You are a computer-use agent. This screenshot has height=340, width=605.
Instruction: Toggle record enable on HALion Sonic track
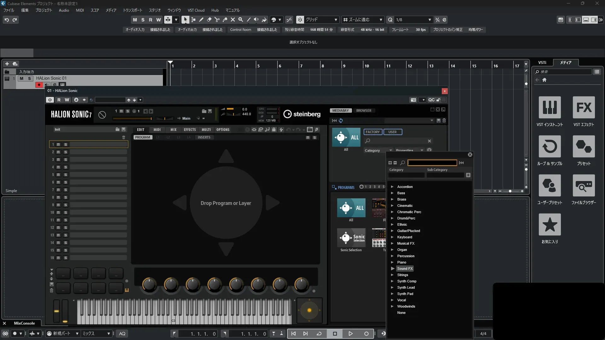[x=39, y=85]
